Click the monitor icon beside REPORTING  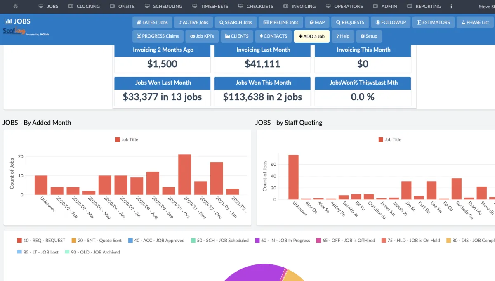409,7
